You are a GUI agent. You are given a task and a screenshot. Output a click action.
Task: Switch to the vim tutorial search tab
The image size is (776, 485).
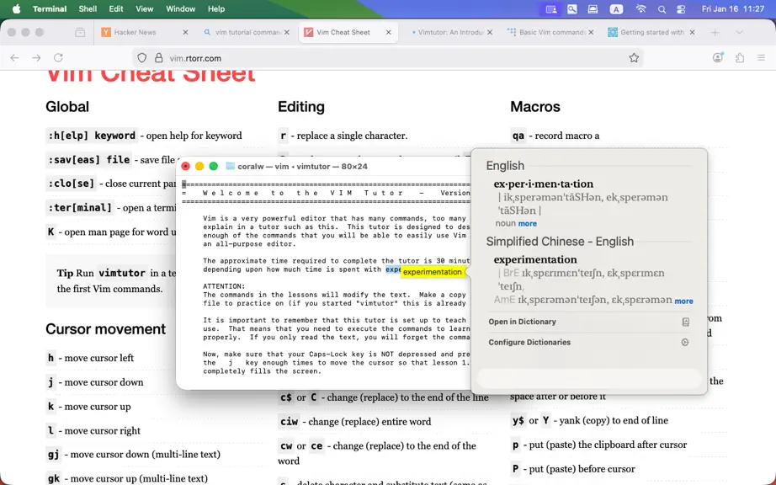pyautogui.click(x=248, y=32)
